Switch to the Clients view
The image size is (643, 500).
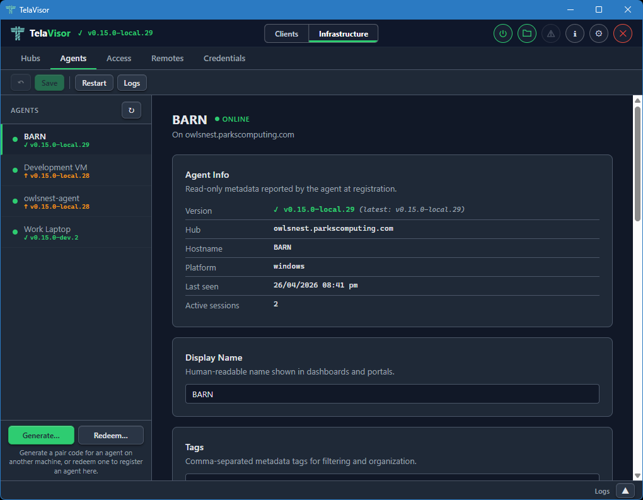(x=286, y=33)
